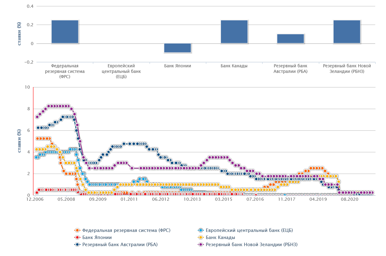Viewport: 386px width, 256px height.
Task: Toggle the Резервный банк Новой Зеландии legend label
Action: point(251,245)
